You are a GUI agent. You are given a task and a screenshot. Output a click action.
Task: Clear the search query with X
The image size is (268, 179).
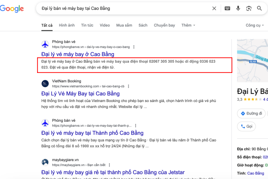point(214,9)
